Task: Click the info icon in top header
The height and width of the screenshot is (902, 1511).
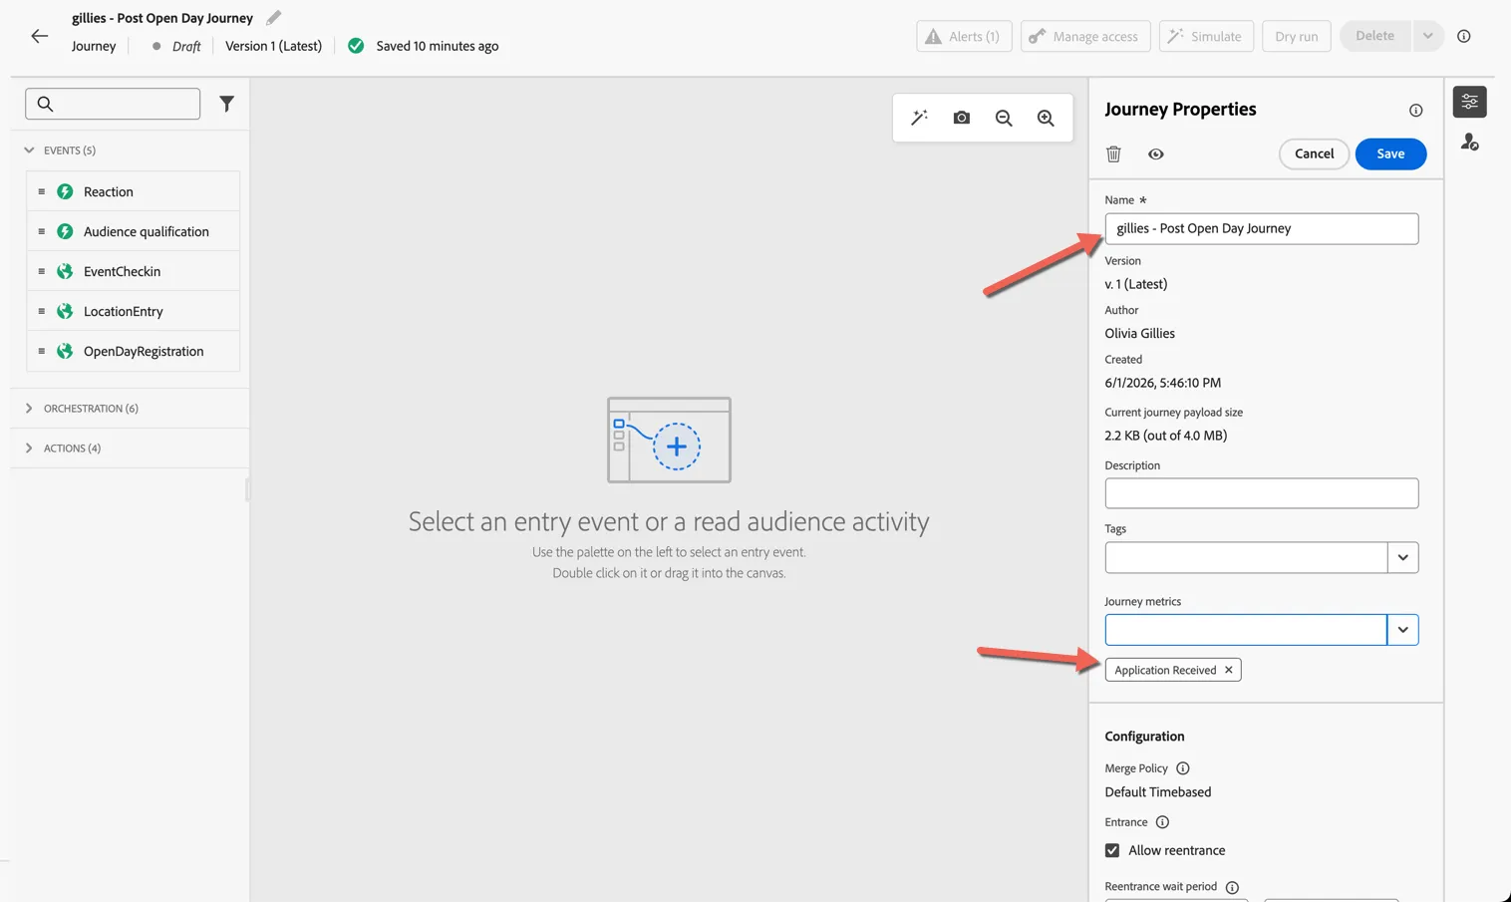Action: click(x=1464, y=36)
